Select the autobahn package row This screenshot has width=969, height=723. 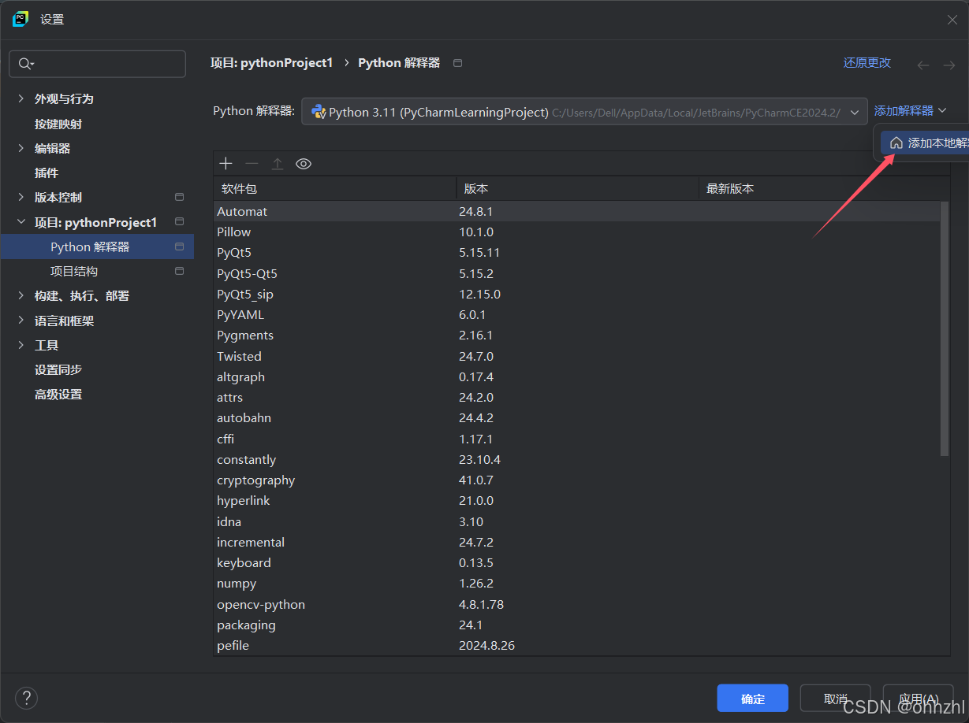[576, 418]
